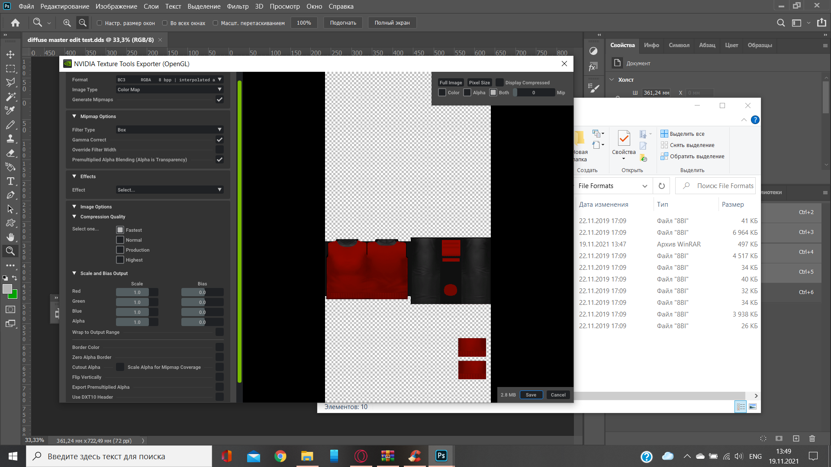
Task: Select the Clone Stamp tool
Action: pyautogui.click(x=10, y=139)
